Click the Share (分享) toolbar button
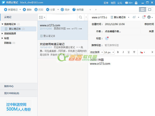Viewport: 155px width, 116px height. (50, 10)
